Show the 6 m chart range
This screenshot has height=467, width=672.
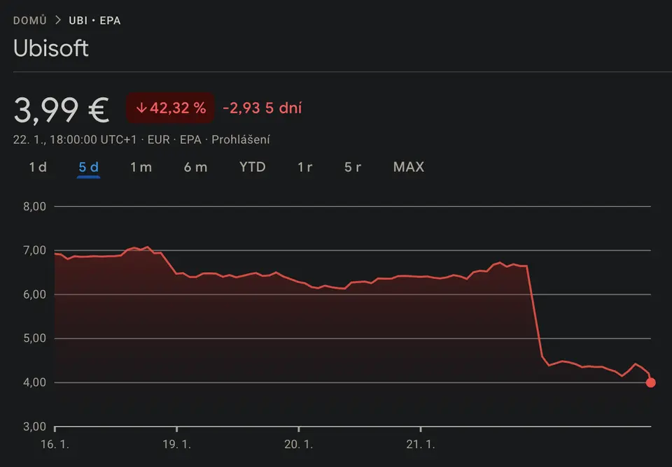(195, 167)
